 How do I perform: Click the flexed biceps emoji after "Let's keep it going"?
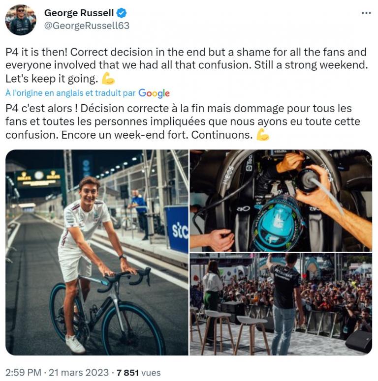tap(108, 78)
